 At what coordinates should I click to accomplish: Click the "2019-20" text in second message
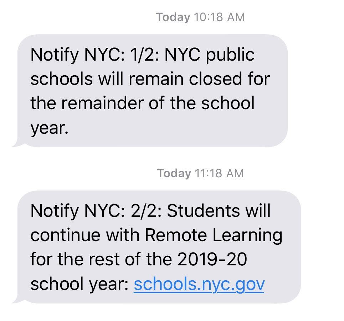tap(212, 259)
